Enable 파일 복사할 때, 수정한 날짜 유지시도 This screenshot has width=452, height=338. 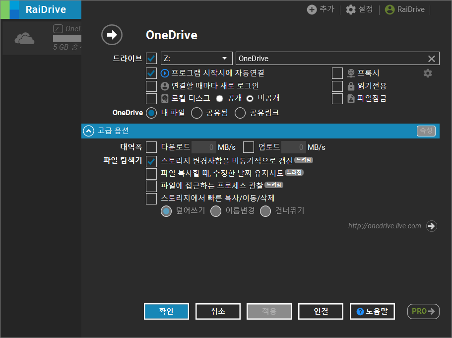click(x=151, y=174)
